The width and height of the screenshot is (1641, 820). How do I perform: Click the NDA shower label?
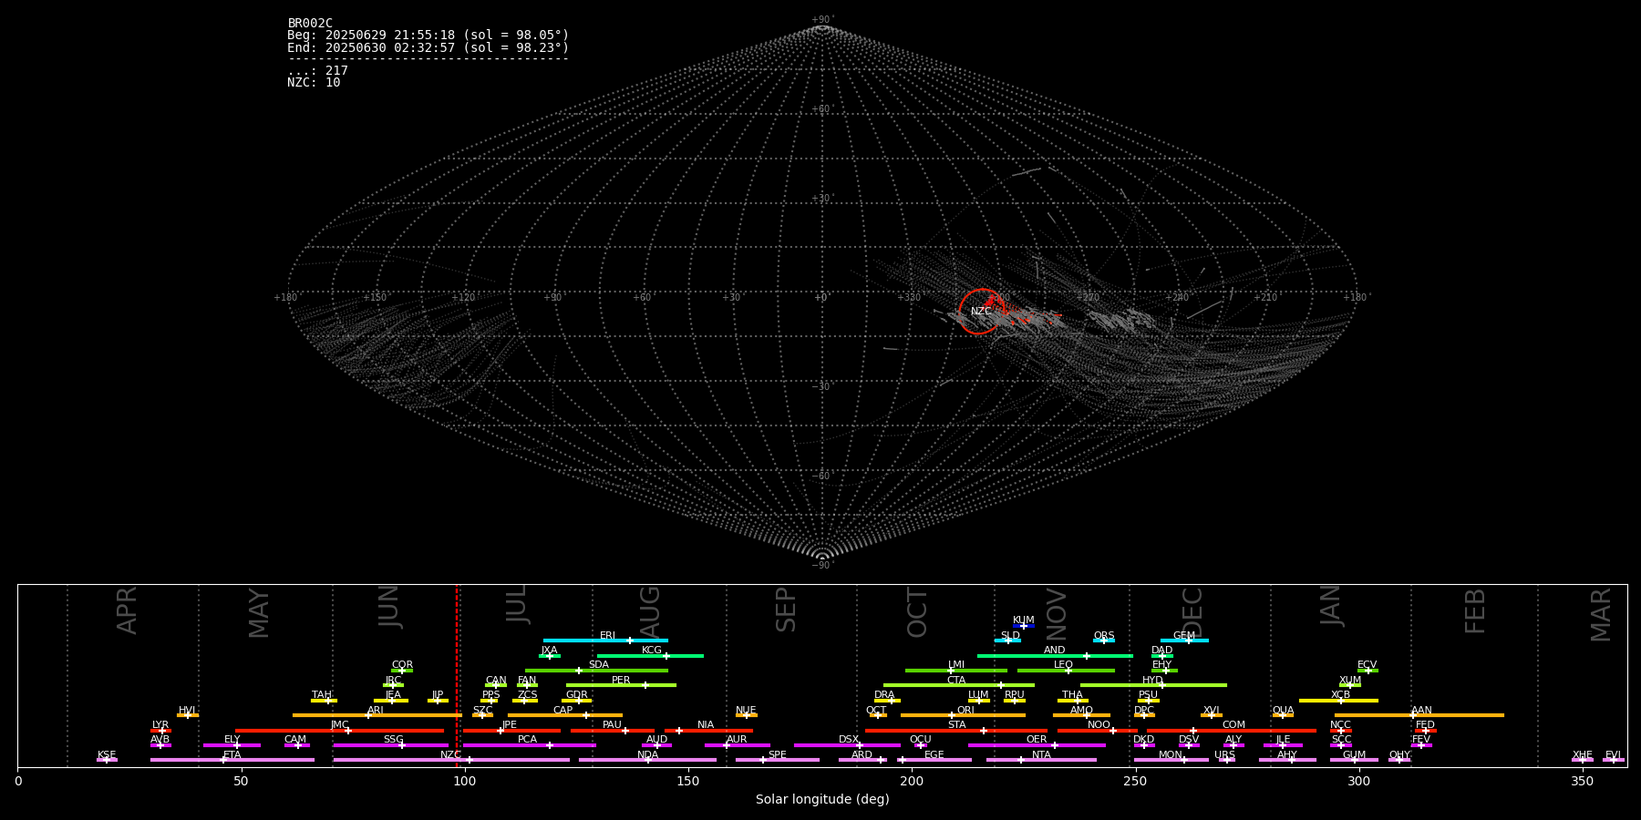647,755
